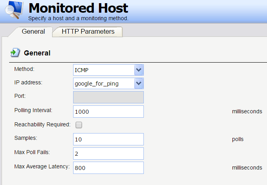
Task: Click the General section heading
Action: pyautogui.click(x=37, y=53)
